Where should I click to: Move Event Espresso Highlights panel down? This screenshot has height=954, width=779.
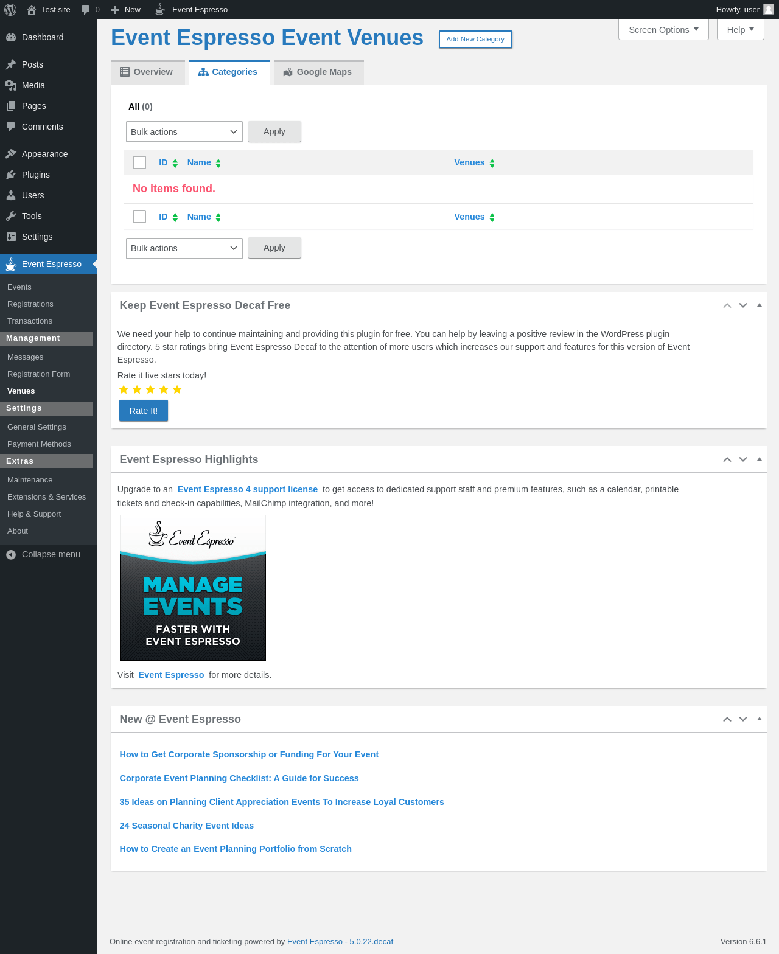tap(743, 459)
